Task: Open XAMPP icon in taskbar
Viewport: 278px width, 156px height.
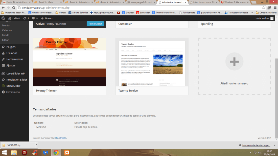Action: click(x=67, y=152)
